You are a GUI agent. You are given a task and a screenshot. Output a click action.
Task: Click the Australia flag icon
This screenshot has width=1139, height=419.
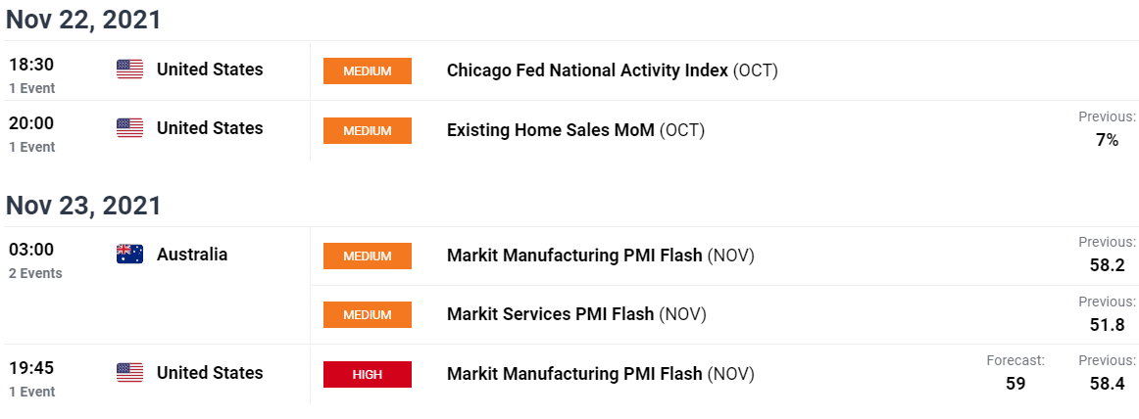(129, 255)
